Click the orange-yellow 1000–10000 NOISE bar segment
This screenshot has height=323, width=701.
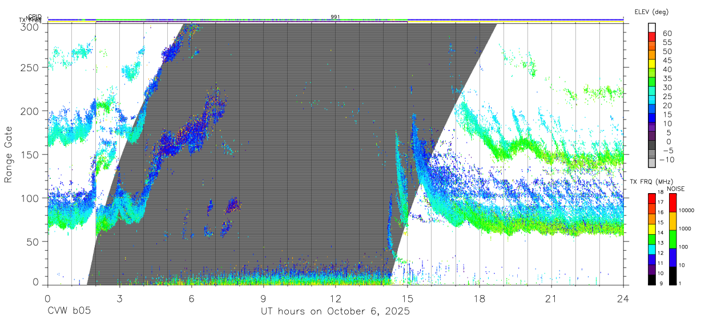[672, 221]
